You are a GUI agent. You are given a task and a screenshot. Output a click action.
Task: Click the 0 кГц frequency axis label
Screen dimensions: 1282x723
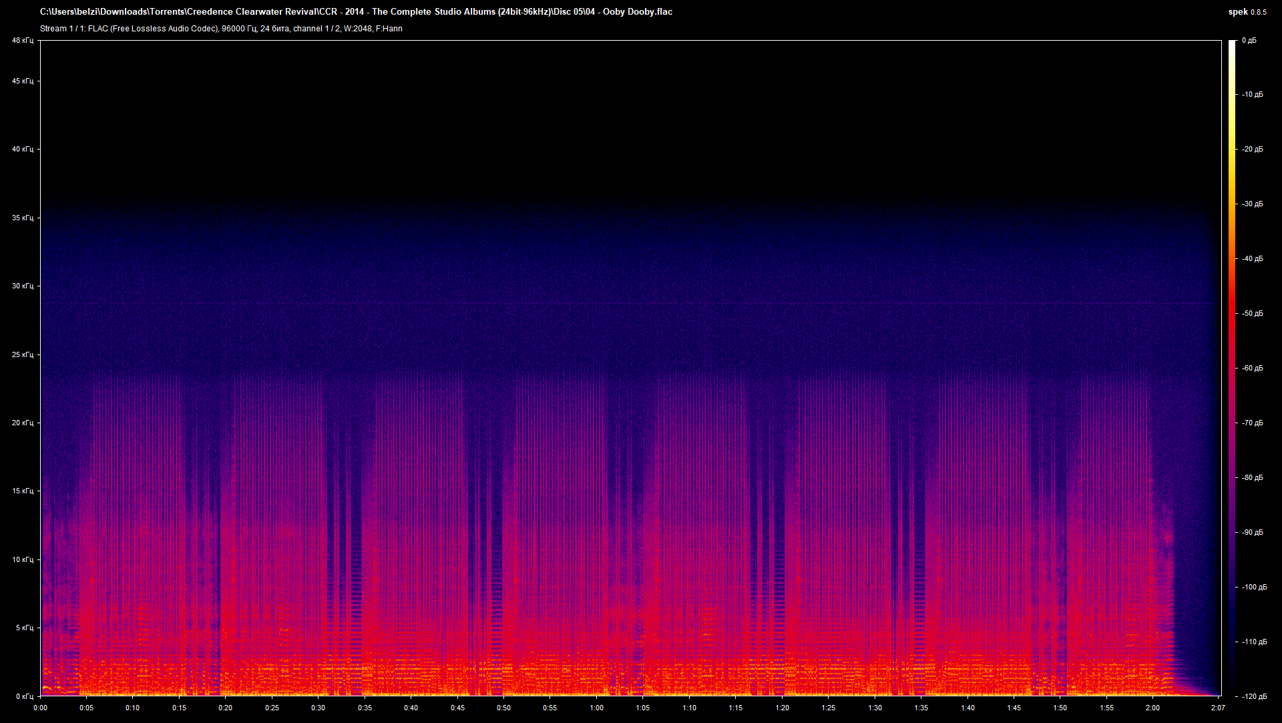tap(23, 696)
